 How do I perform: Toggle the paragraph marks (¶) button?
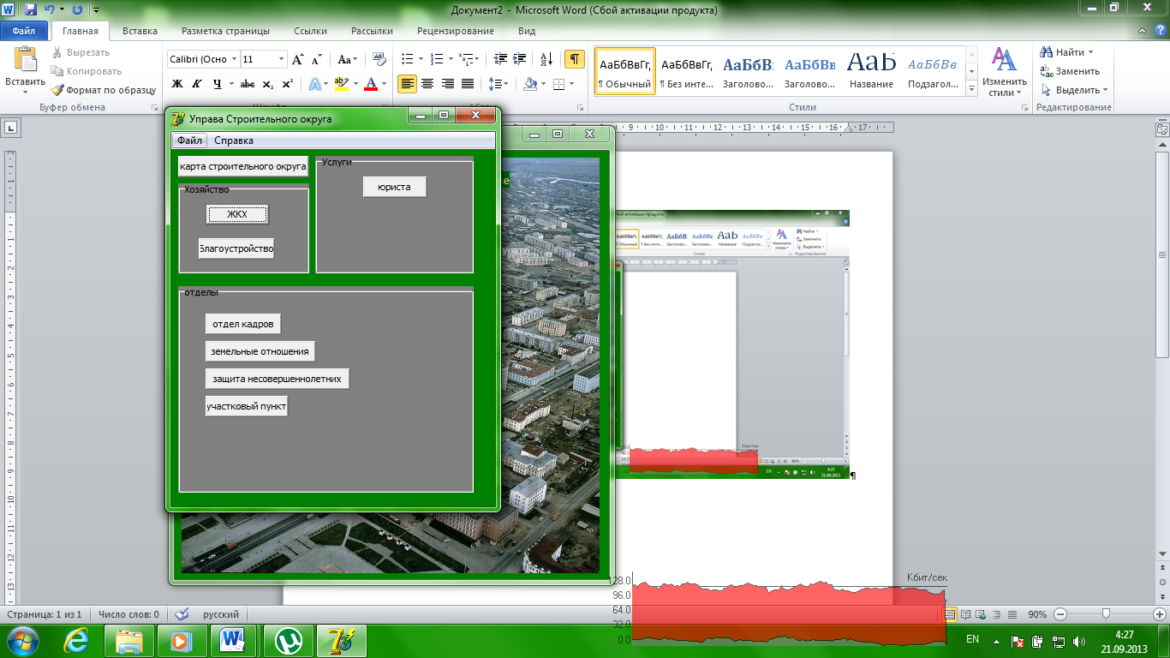pos(574,59)
